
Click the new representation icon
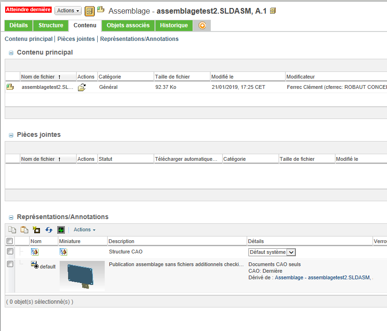[x=36, y=230]
